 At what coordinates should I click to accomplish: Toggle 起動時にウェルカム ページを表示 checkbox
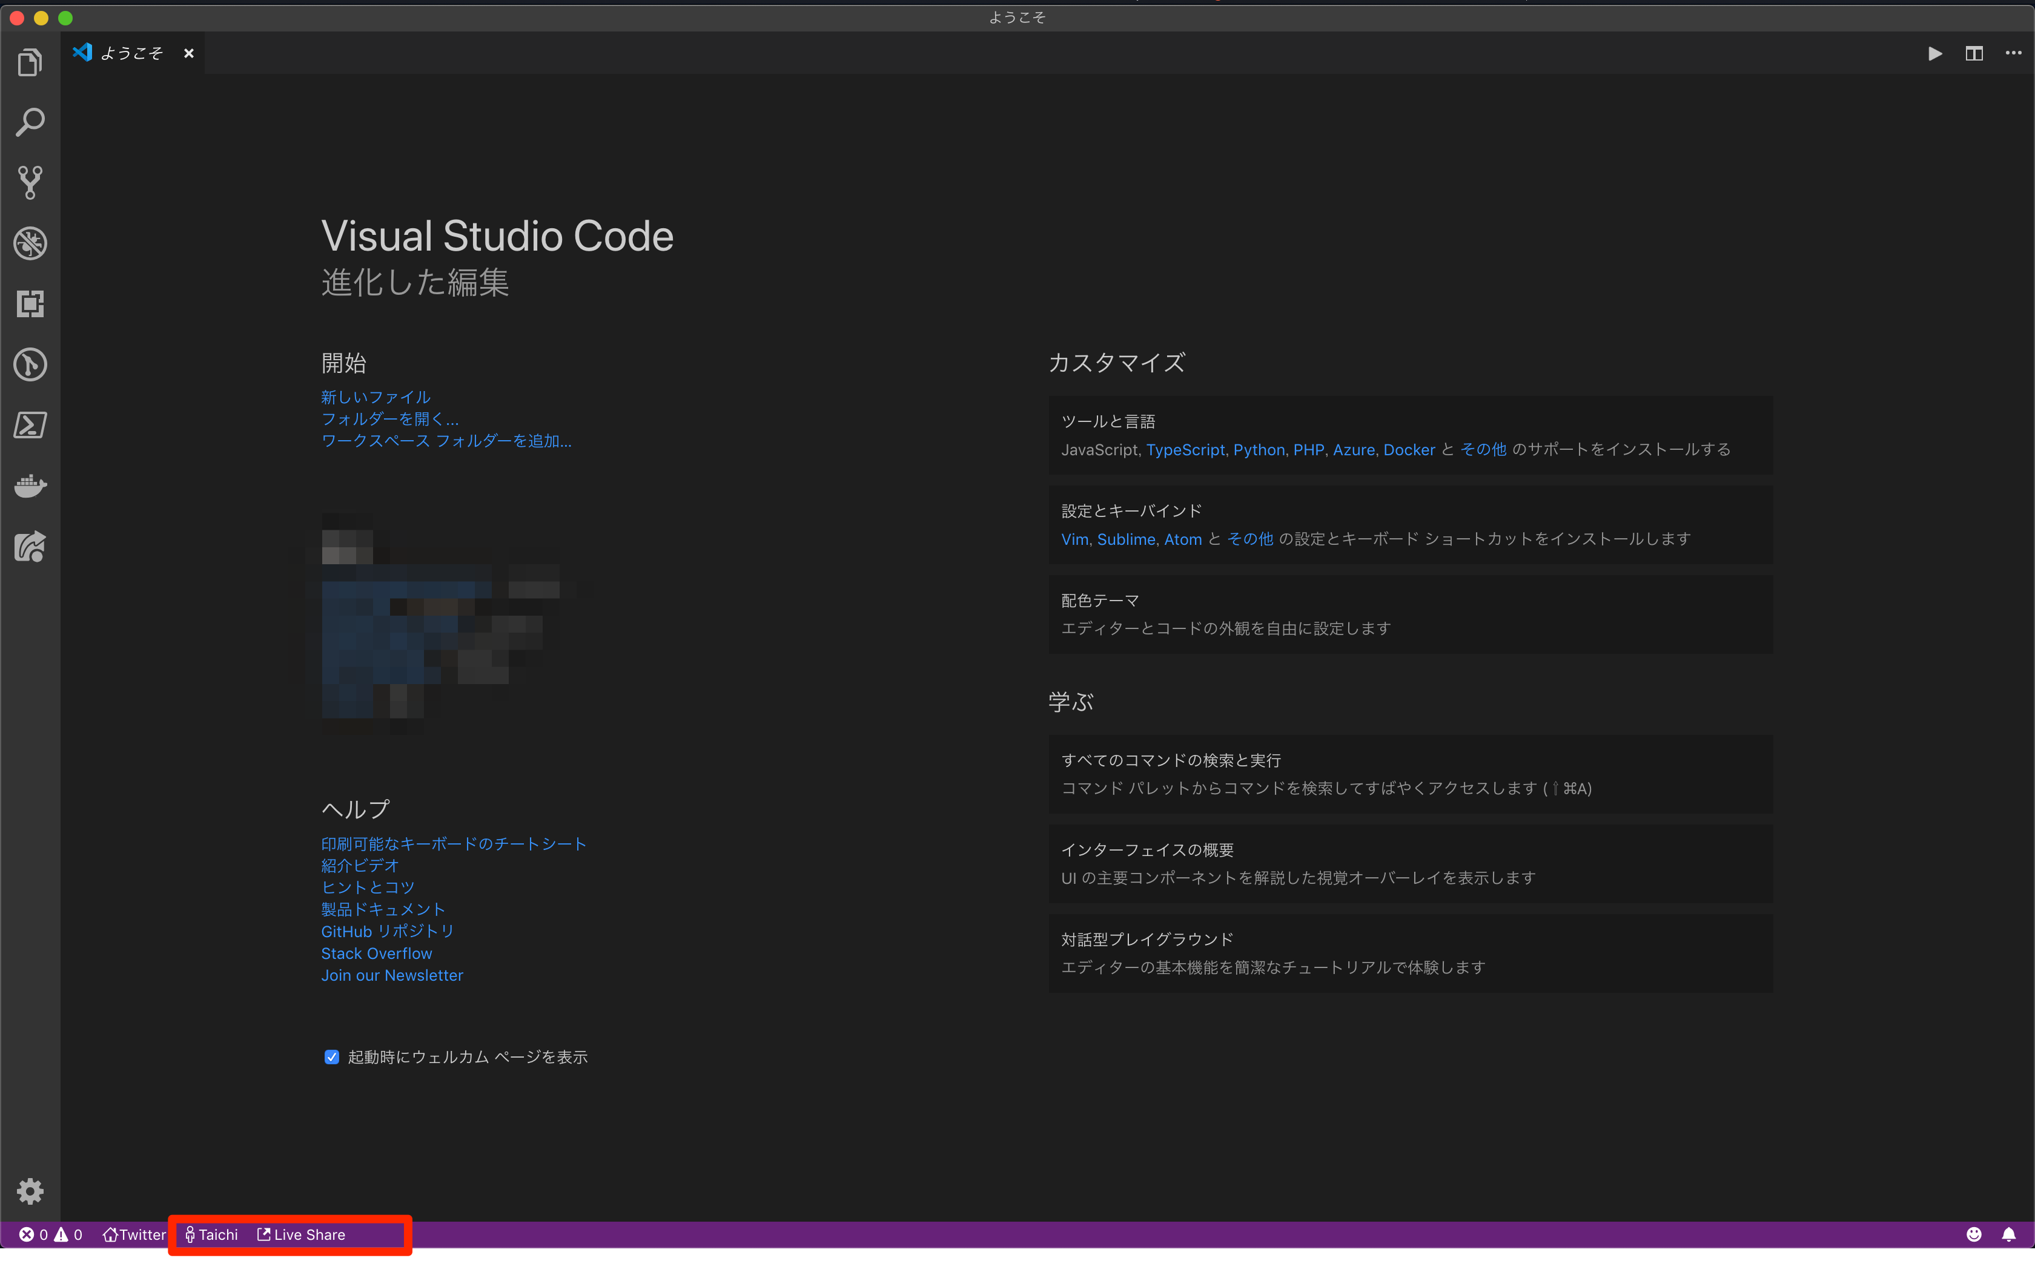point(331,1057)
